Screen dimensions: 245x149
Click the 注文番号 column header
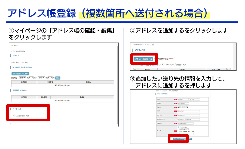50,82
